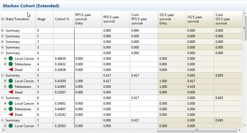Click the horizontal scrollbar thumb

pos(197,130)
